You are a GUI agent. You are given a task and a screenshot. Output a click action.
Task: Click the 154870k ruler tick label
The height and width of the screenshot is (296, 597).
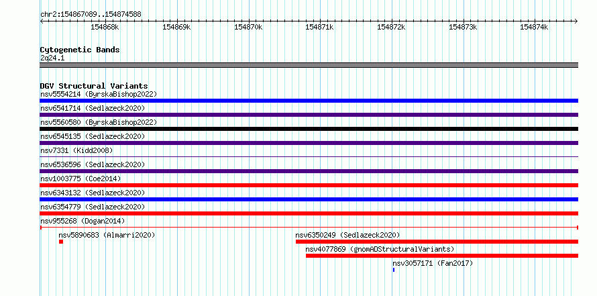point(248,27)
